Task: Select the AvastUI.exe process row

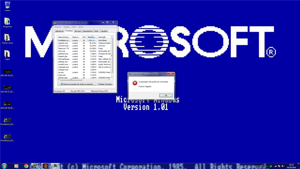Action: click(84, 65)
